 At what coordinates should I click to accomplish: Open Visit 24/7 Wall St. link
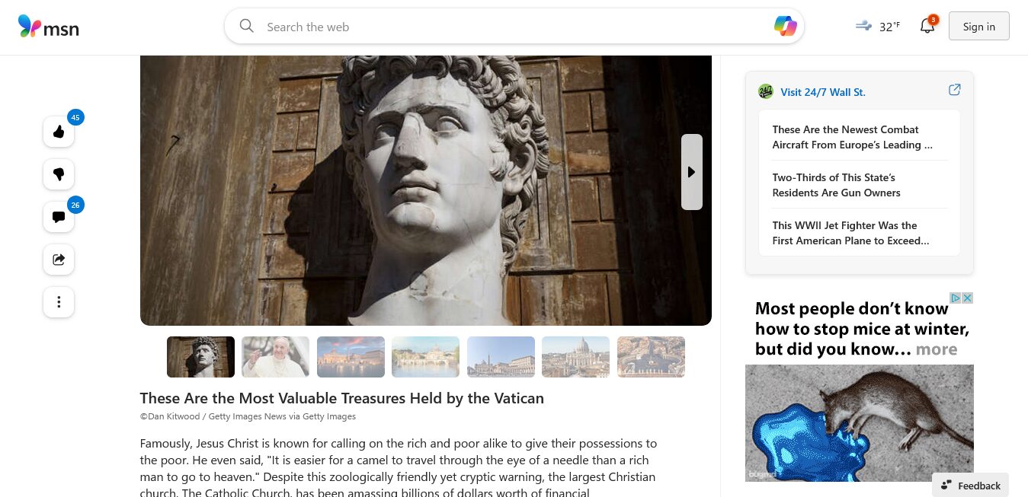pos(822,92)
